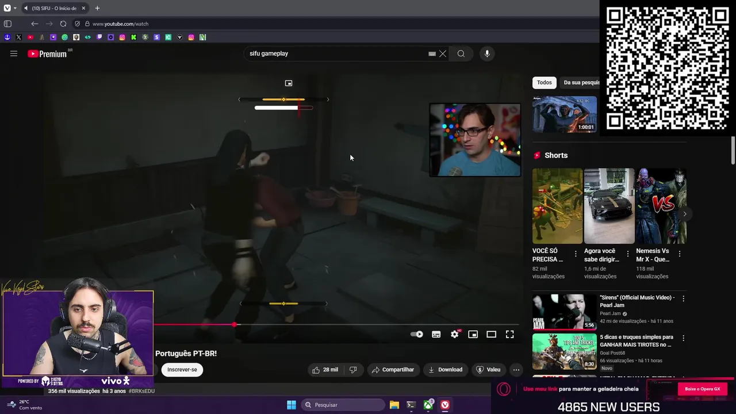Close the SIFU YouTube tab
Viewport: 736px width, 414px height.
[83, 8]
